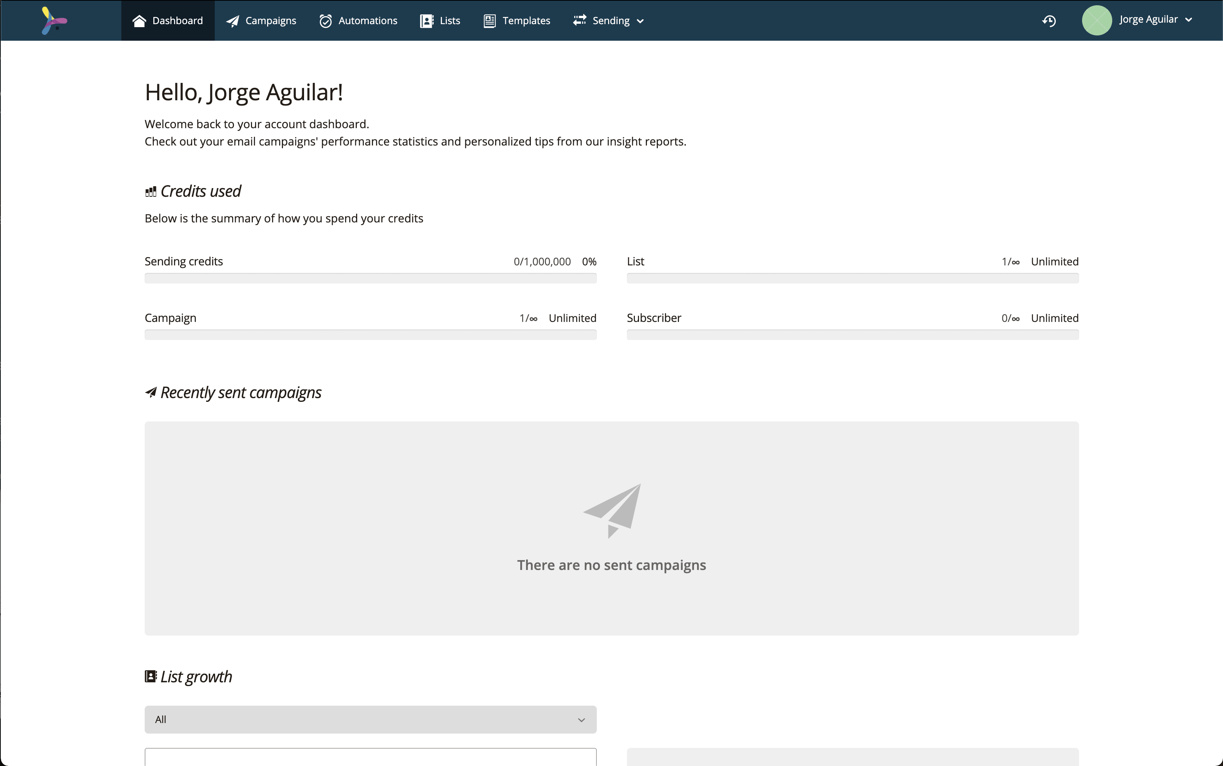Viewport: 1223px width, 766px height.
Task: Click the Jorge Aguilar username text
Action: (x=1148, y=20)
